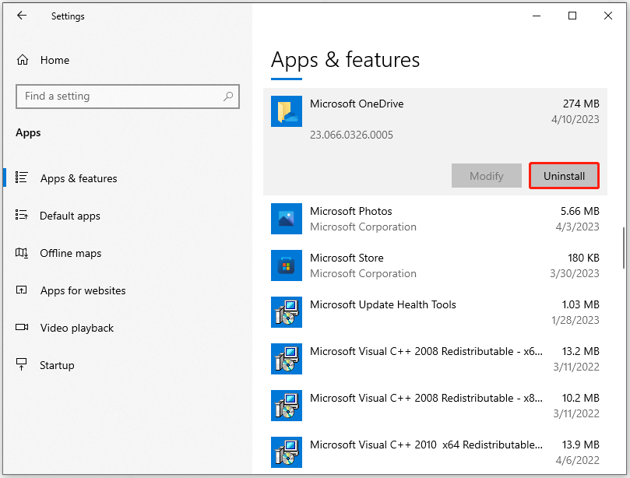Click the greyed-out Modify button
630x478 pixels.
(x=486, y=176)
